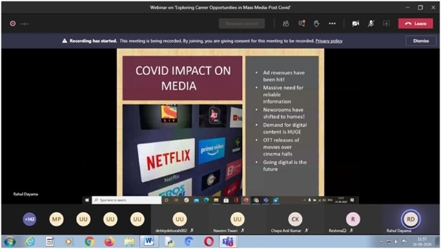Select Chaya Anil Kumar's CK avatar
441x249 pixels.
(x=295, y=219)
